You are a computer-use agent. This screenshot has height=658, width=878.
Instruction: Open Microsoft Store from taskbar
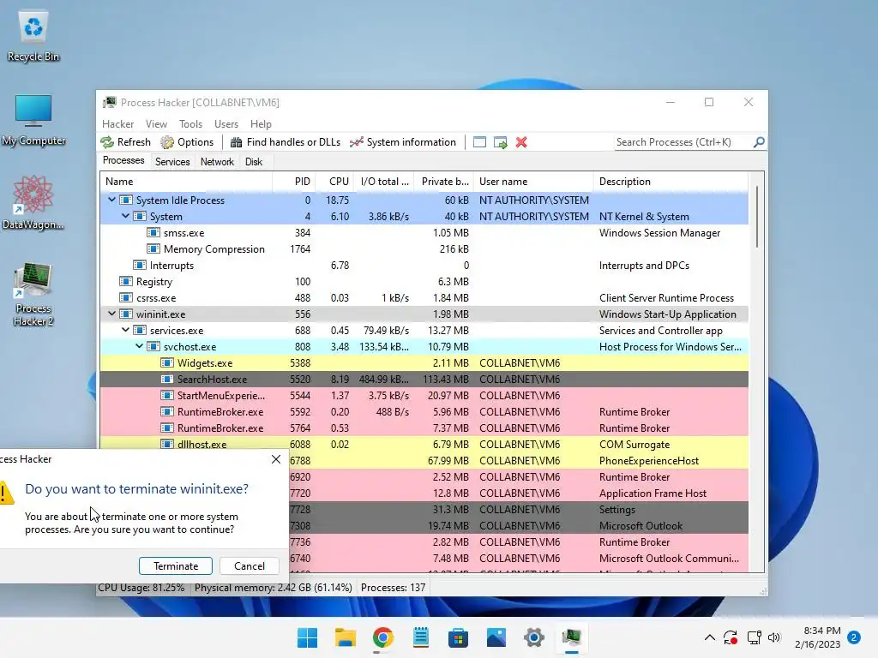tap(458, 637)
